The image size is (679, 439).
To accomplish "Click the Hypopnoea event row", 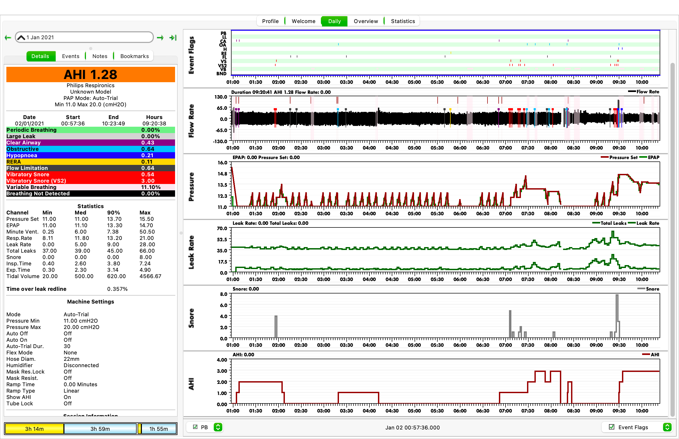I will click(91, 155).
